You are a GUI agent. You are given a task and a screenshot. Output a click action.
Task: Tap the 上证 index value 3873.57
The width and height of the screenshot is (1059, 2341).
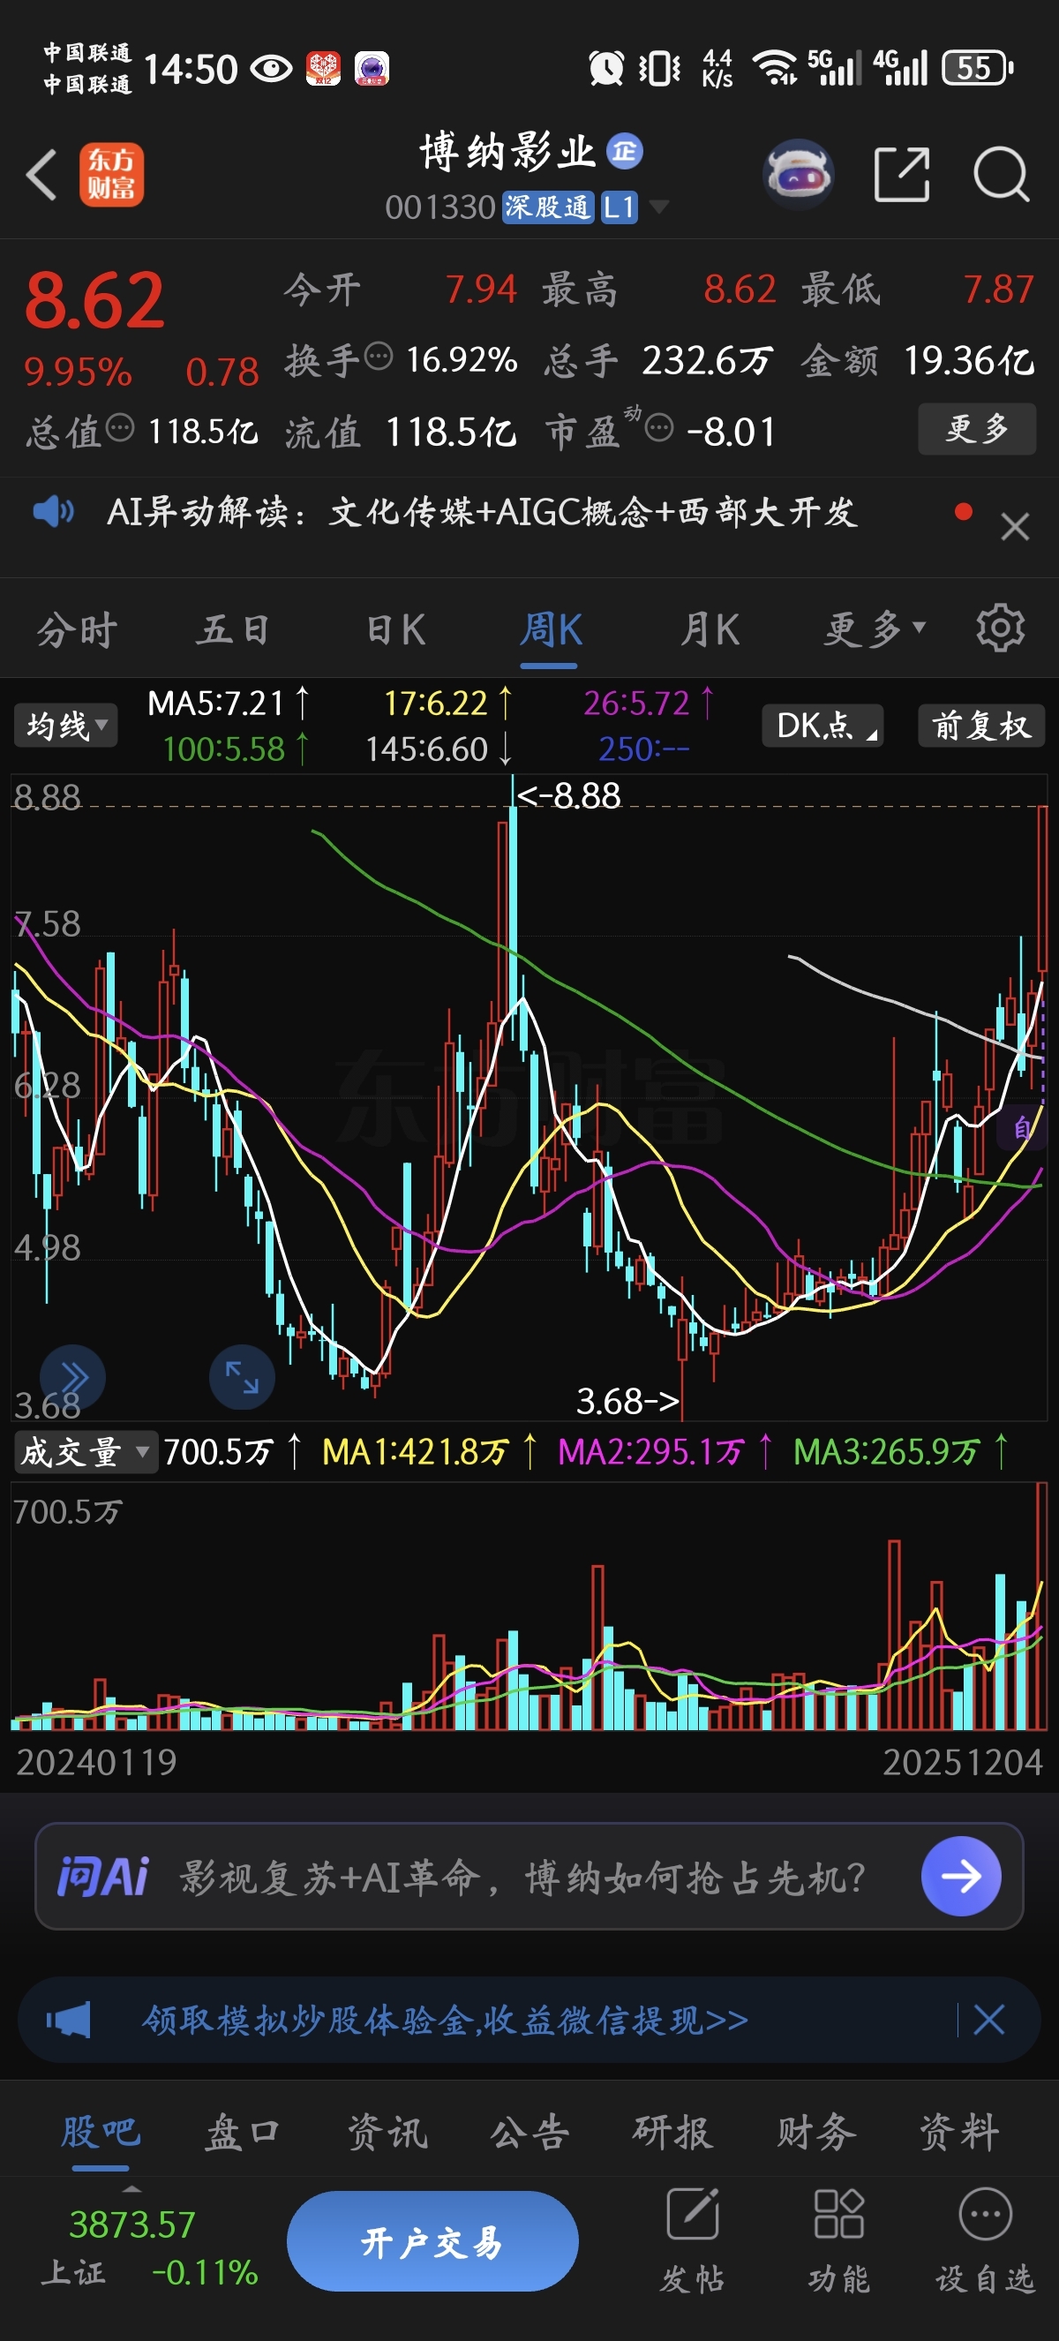point(132,2224)
